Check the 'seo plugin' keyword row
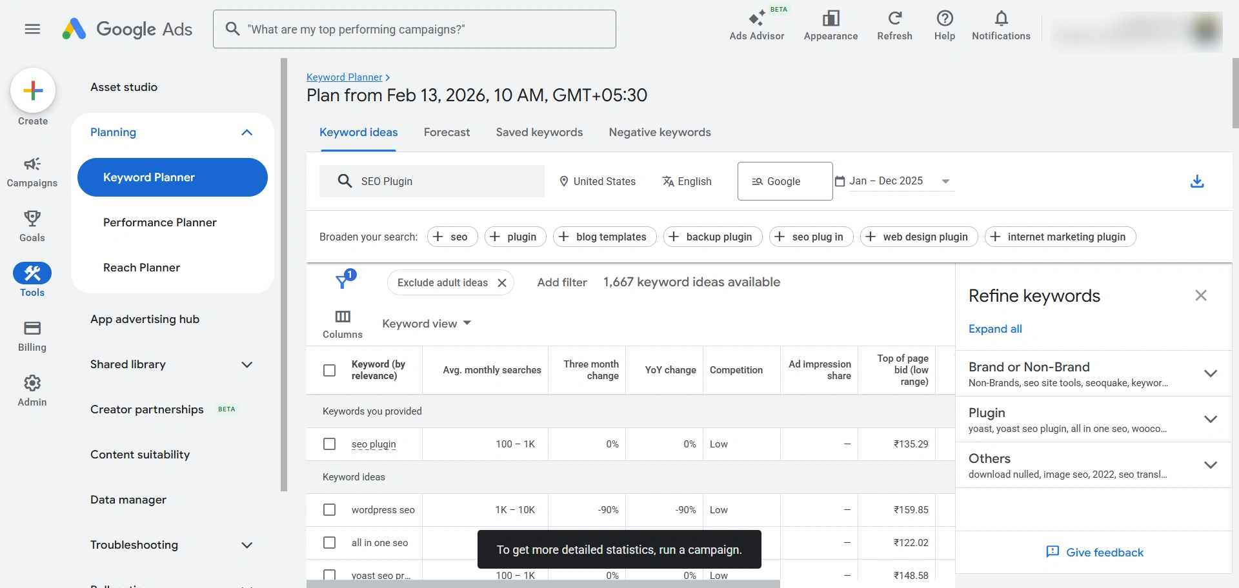 (329, 444)
